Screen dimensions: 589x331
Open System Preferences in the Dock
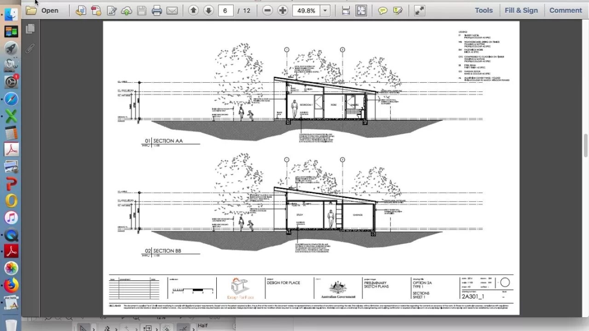(x=11, y=82)
